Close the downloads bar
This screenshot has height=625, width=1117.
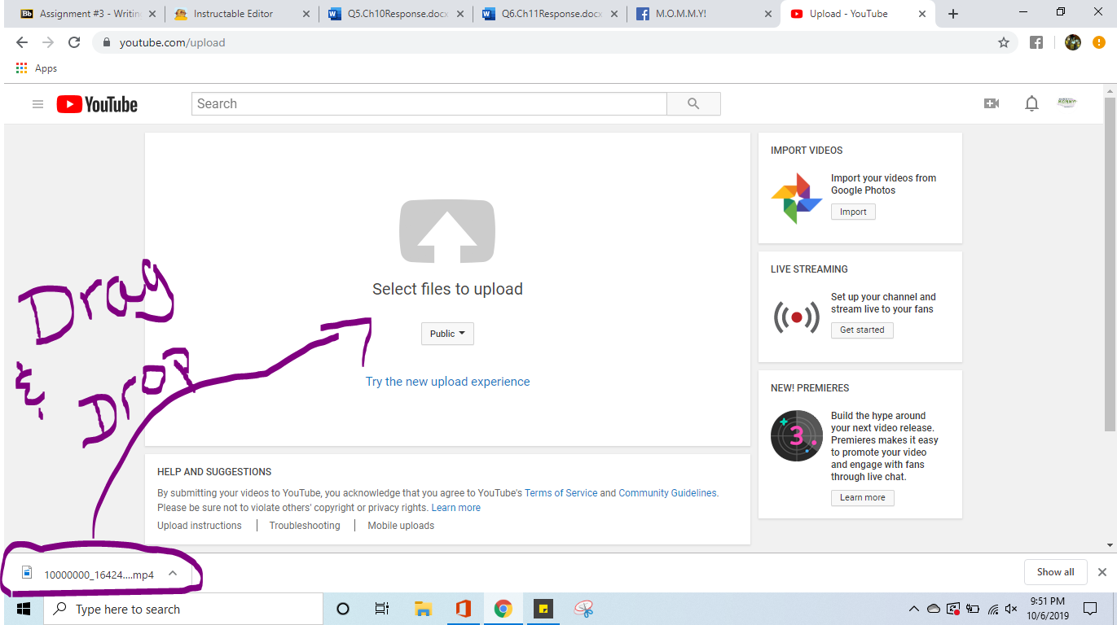coord(1102,572)
